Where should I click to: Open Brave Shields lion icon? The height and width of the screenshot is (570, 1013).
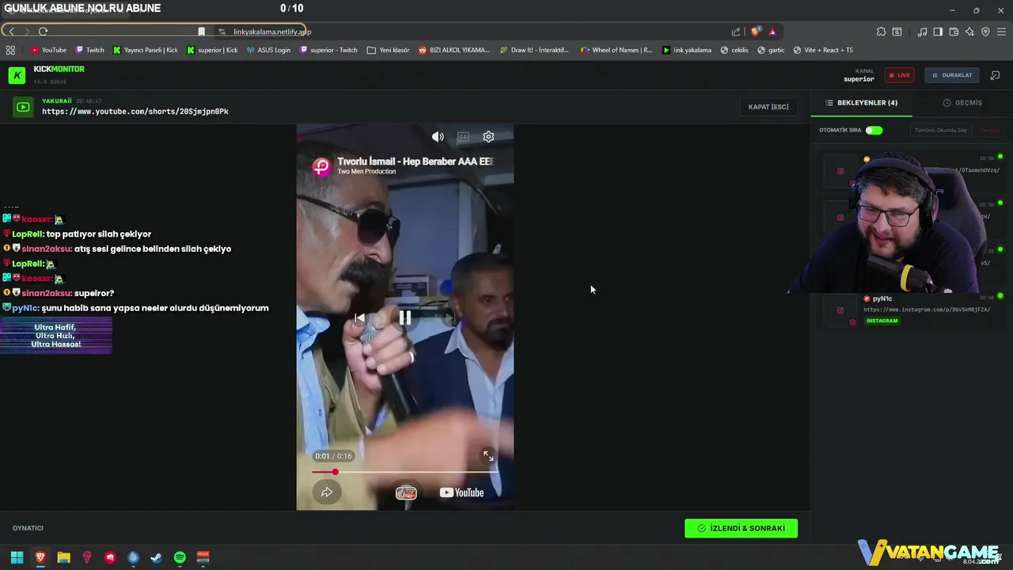point(756,32)
